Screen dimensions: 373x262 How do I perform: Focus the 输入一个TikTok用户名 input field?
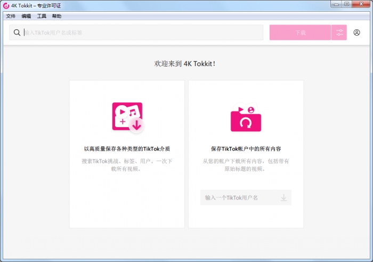[x=246, y=197]
